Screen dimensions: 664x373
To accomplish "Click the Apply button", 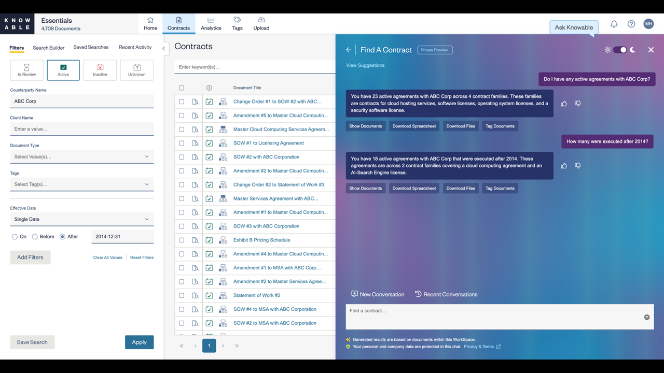I will 139,342.
